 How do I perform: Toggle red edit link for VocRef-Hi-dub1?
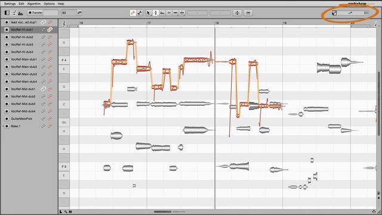(50, 29)
